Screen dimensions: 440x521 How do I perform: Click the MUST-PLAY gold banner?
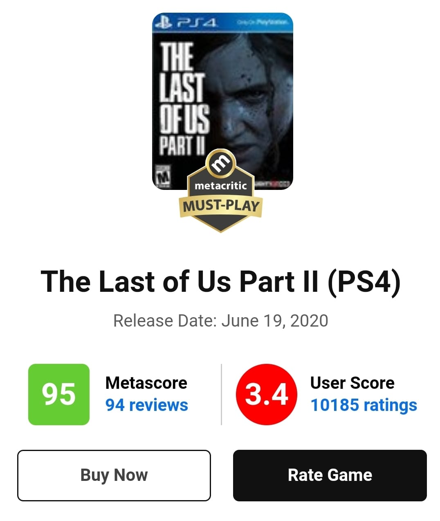pos(221,206)
